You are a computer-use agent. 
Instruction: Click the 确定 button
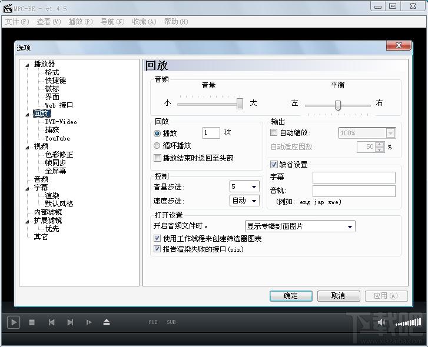tap(291, 295)
